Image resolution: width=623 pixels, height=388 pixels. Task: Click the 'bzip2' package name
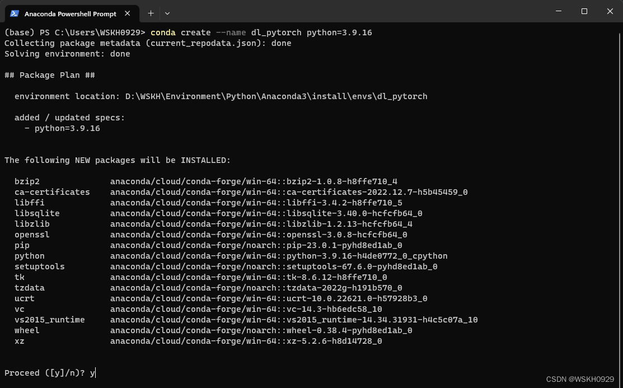point(27,181)
